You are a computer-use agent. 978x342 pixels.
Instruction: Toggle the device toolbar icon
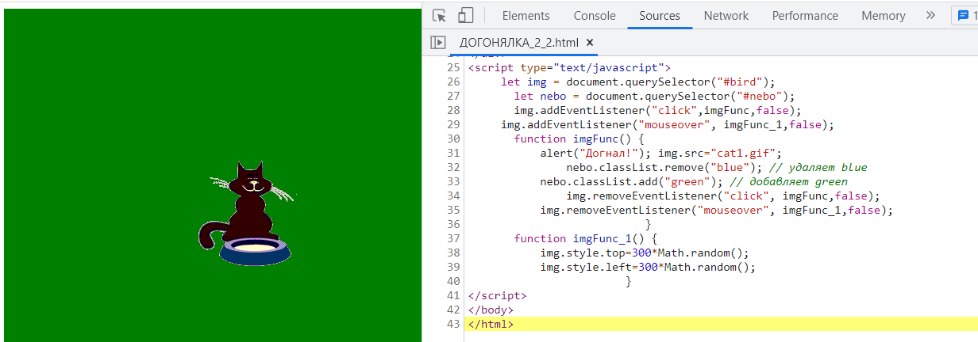pos(466,16)
